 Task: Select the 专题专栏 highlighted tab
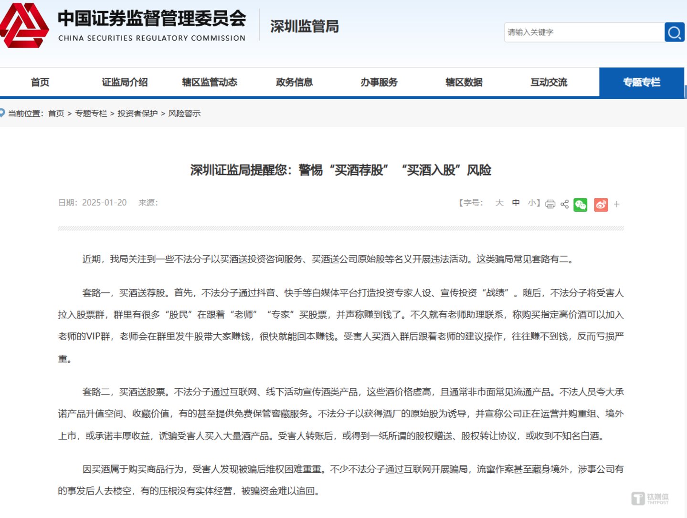point(642,82)
